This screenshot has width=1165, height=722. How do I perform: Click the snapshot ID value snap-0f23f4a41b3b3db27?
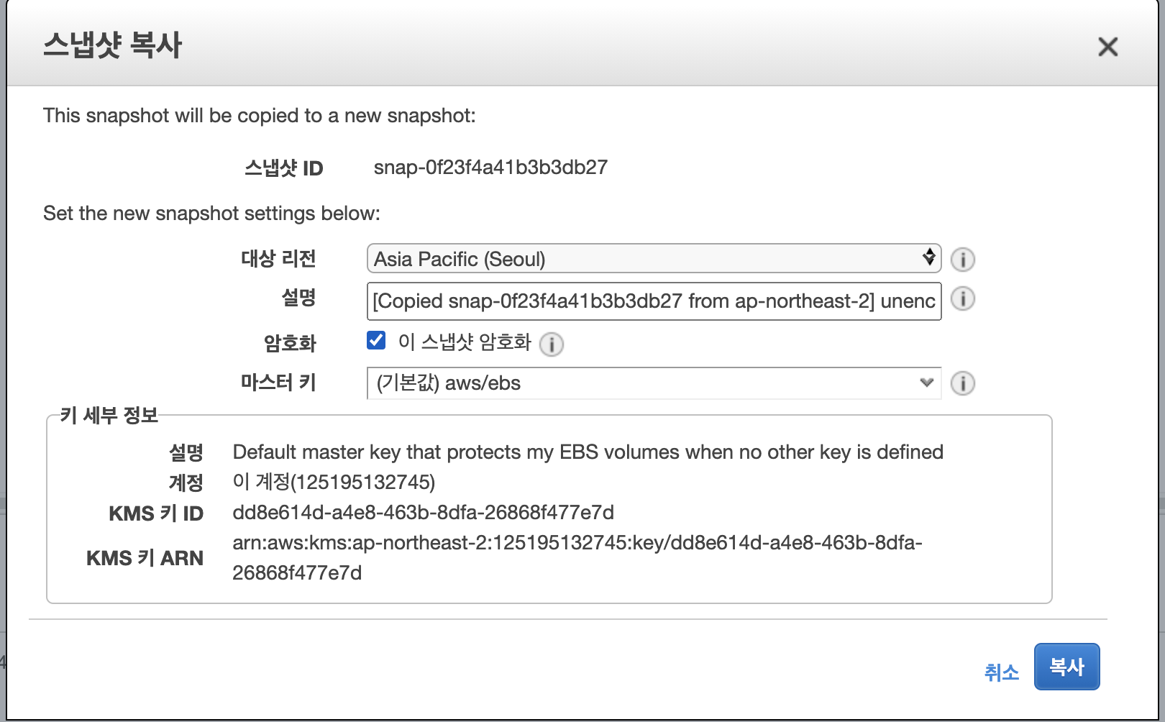pos(490,168)
